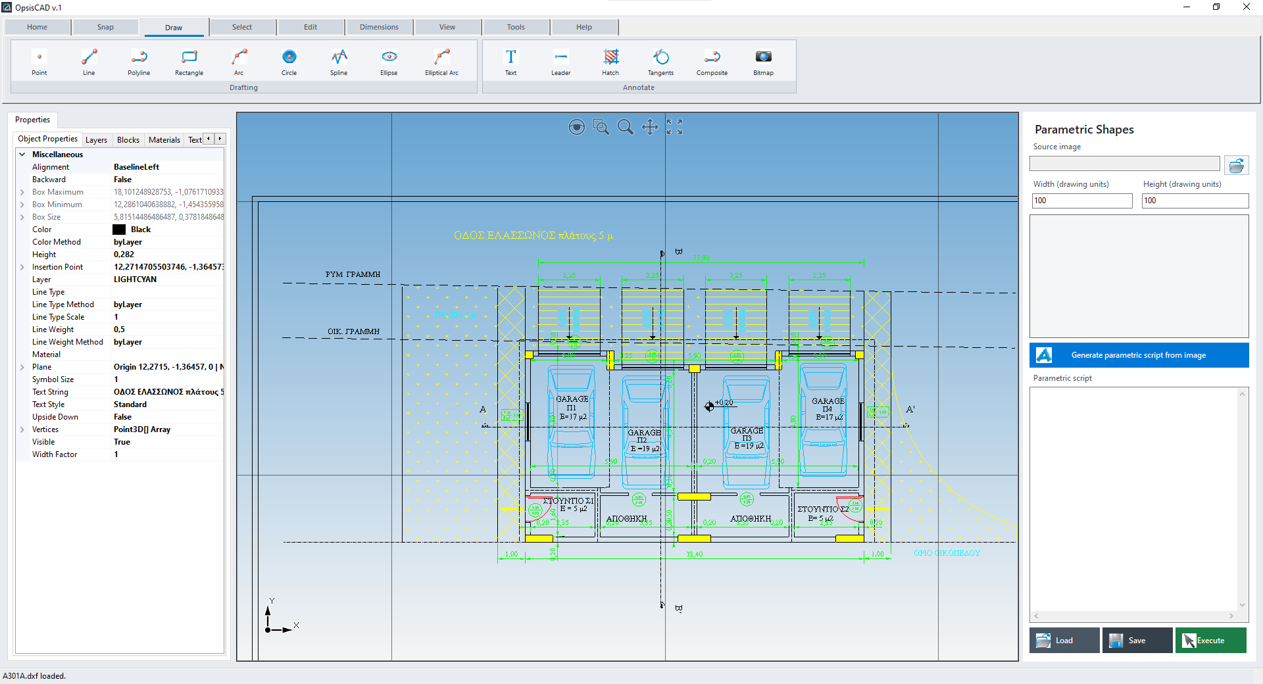The height and width of the screenshot is (684, 1263).
Task: Click the Execute script button
Action: (1211, 641)
